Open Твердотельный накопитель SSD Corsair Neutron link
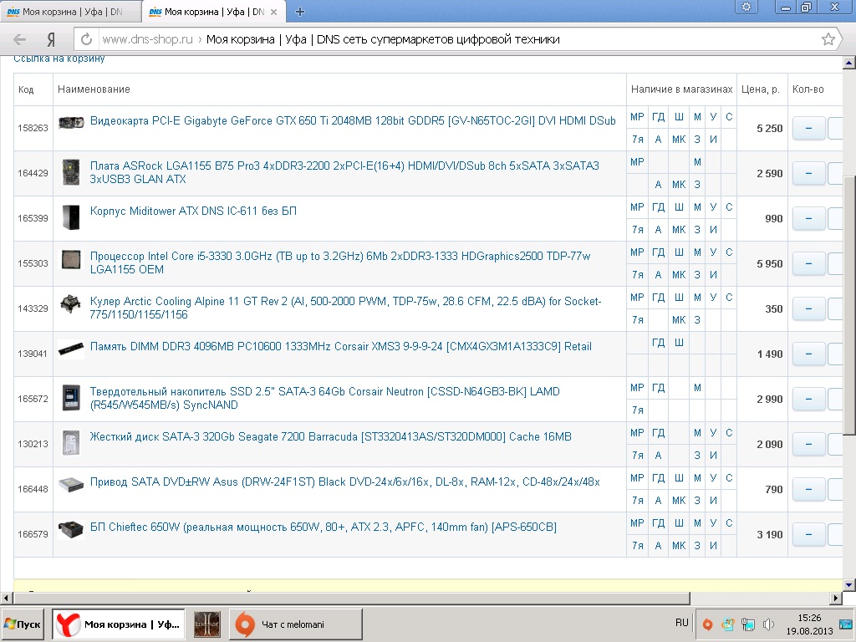The image size is (856, 642). pos(325,398)
